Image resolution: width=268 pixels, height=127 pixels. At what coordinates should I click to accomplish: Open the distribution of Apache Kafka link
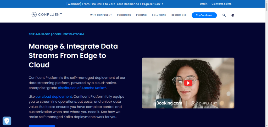point(82,88)
